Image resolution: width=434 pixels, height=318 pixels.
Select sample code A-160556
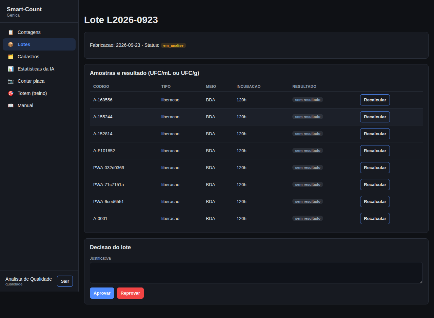(103, 100)
